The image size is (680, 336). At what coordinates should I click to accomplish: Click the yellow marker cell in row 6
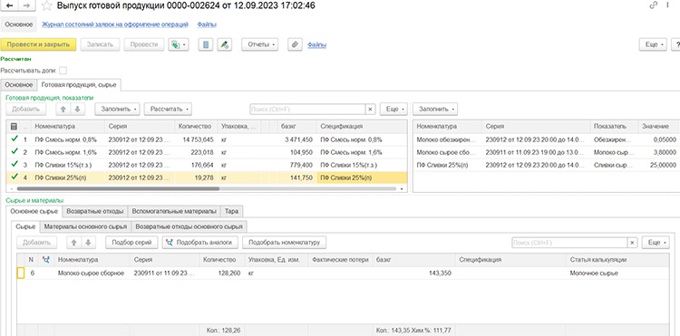click(x=20, y=273)
